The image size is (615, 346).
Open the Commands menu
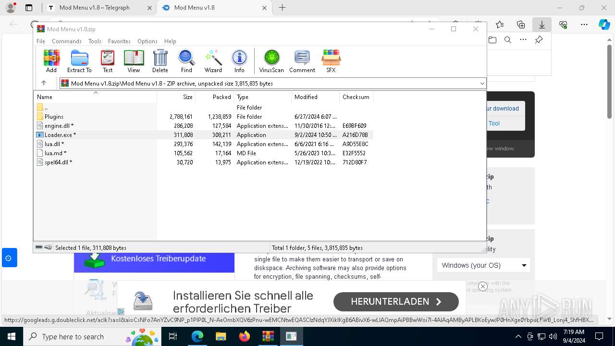67,41
